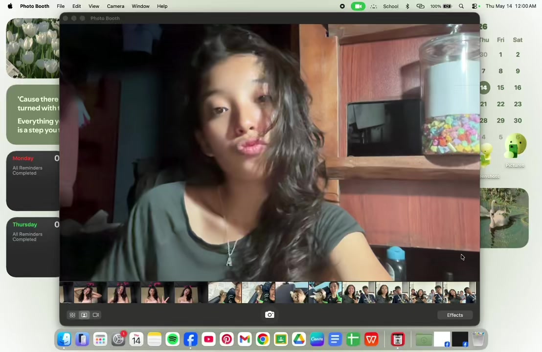Click the Sat column header in the calendar widget

518,40
